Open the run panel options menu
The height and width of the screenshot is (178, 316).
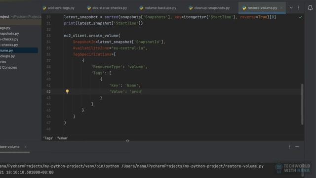(290, 147)
